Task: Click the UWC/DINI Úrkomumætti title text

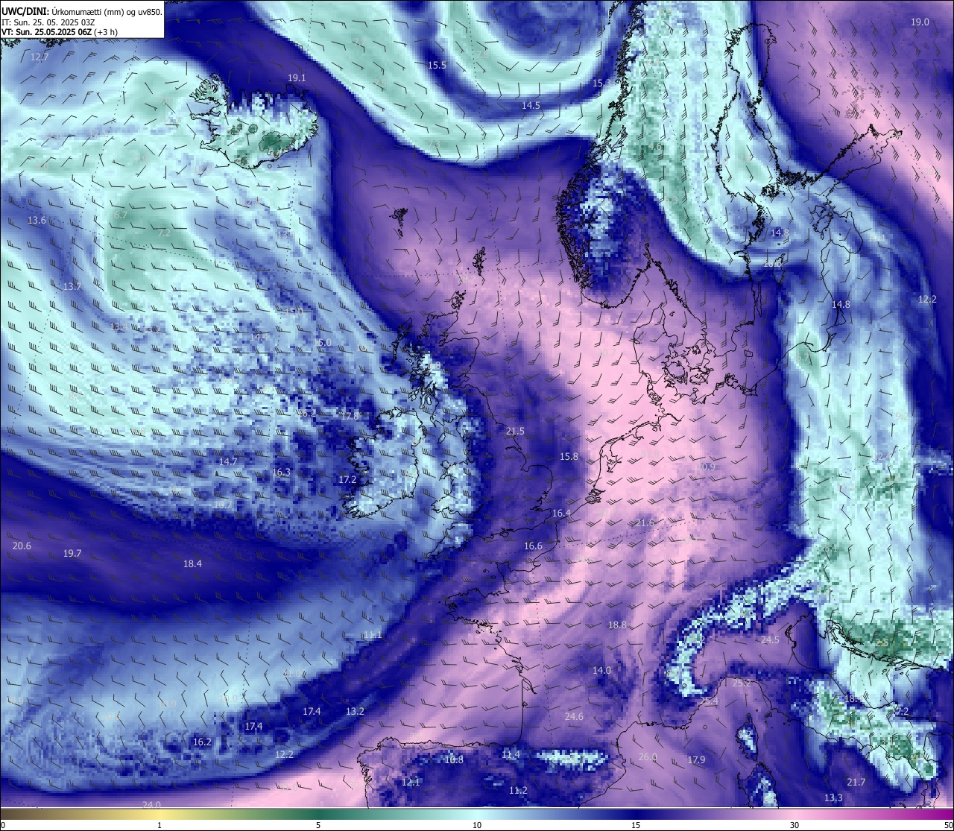Action: (x=82, y=11)
